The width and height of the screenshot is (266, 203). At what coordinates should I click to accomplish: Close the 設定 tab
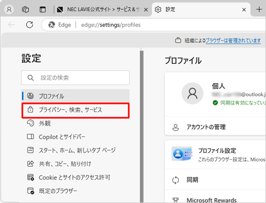[244, 10]
